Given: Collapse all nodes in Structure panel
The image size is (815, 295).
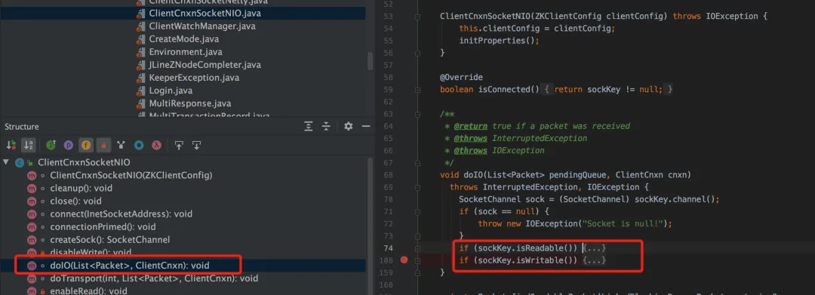Looking at the screenshot, I should coord(326,126).
